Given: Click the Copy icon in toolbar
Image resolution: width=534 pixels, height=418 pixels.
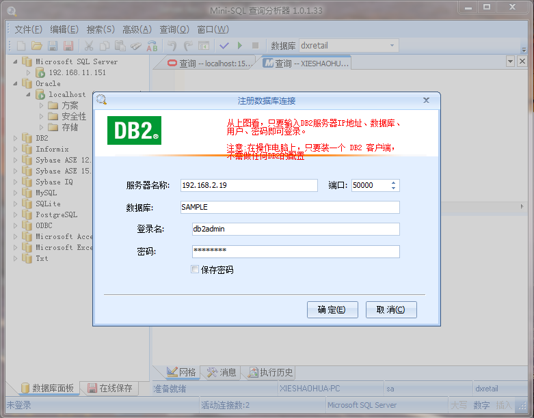Looking at the screenshot, I should pos(105,46).
